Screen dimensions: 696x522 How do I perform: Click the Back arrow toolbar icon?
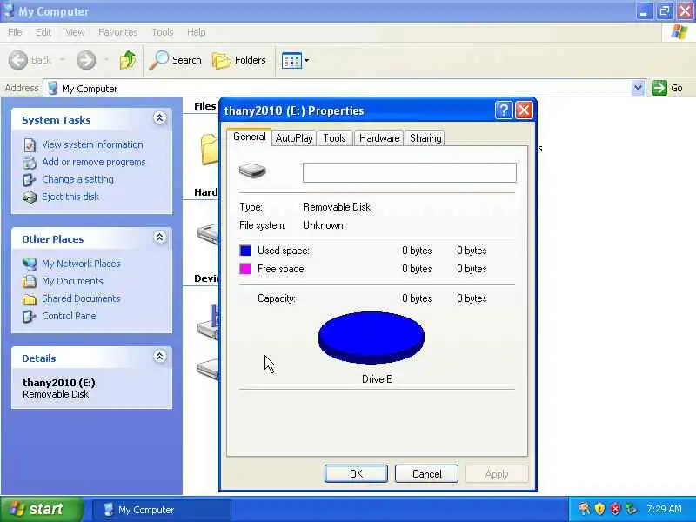pos(18,60)
